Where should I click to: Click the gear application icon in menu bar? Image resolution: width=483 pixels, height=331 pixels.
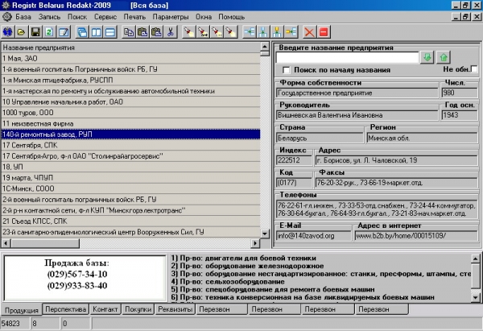point(6,17)
